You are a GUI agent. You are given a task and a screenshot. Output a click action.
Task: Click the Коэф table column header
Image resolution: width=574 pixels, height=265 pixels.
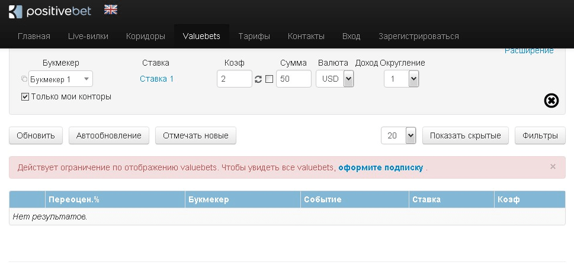click(x=530, y=199)
